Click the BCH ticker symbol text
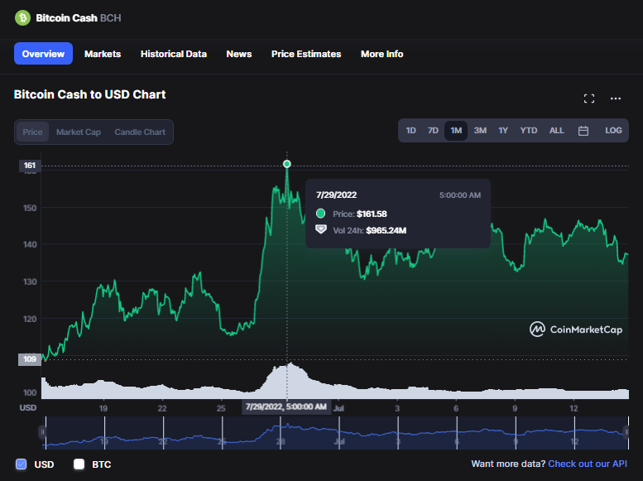The image size is (643, 481). [x=111, y=18]
